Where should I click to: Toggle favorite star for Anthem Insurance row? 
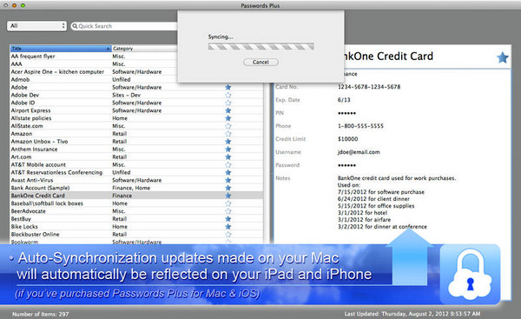coord(228,149)
